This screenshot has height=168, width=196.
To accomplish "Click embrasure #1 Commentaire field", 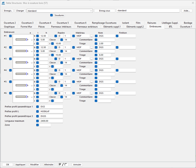I will [107, 40].
